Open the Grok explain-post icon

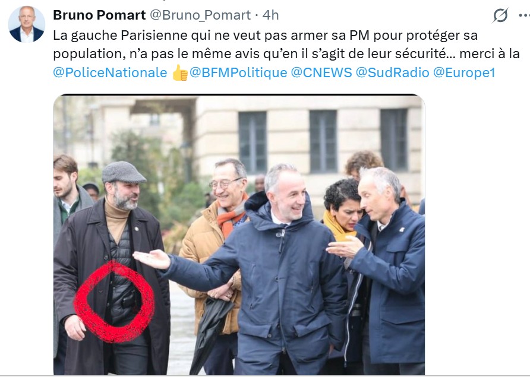[x=500, y=15]
